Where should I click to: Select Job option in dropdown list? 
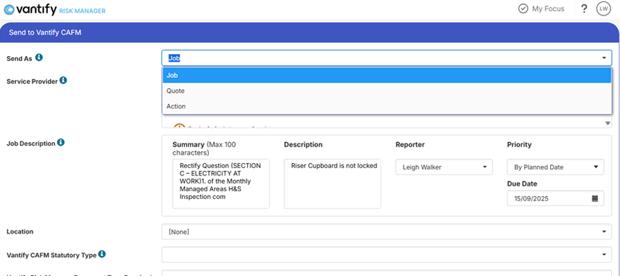click(x=386, y=76)
